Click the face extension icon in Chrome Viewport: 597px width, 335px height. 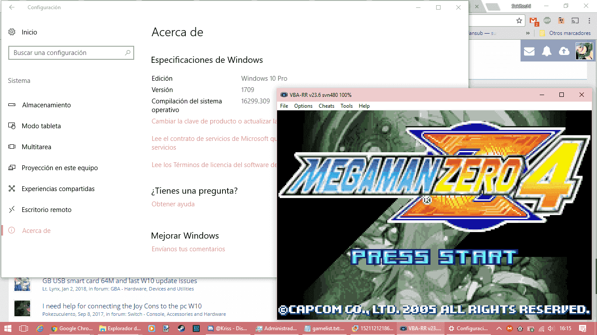pos(561,21)
